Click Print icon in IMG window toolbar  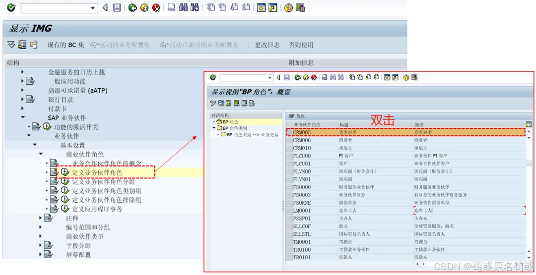tap(172, 7)
